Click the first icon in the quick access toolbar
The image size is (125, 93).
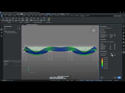pyautogui.click(x=2, y=14)
